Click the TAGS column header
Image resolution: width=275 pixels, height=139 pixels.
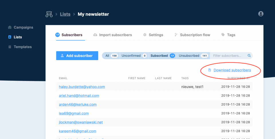tap(185, 78)
